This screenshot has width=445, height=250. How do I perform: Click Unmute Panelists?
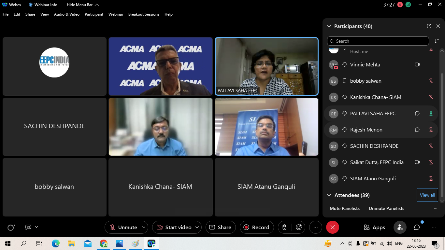386,208
